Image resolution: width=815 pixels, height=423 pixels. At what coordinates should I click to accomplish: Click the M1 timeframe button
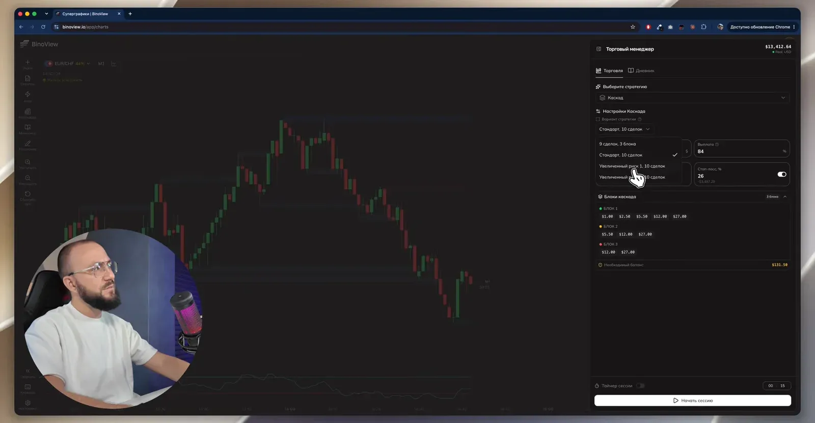click(x=101, y=64)
